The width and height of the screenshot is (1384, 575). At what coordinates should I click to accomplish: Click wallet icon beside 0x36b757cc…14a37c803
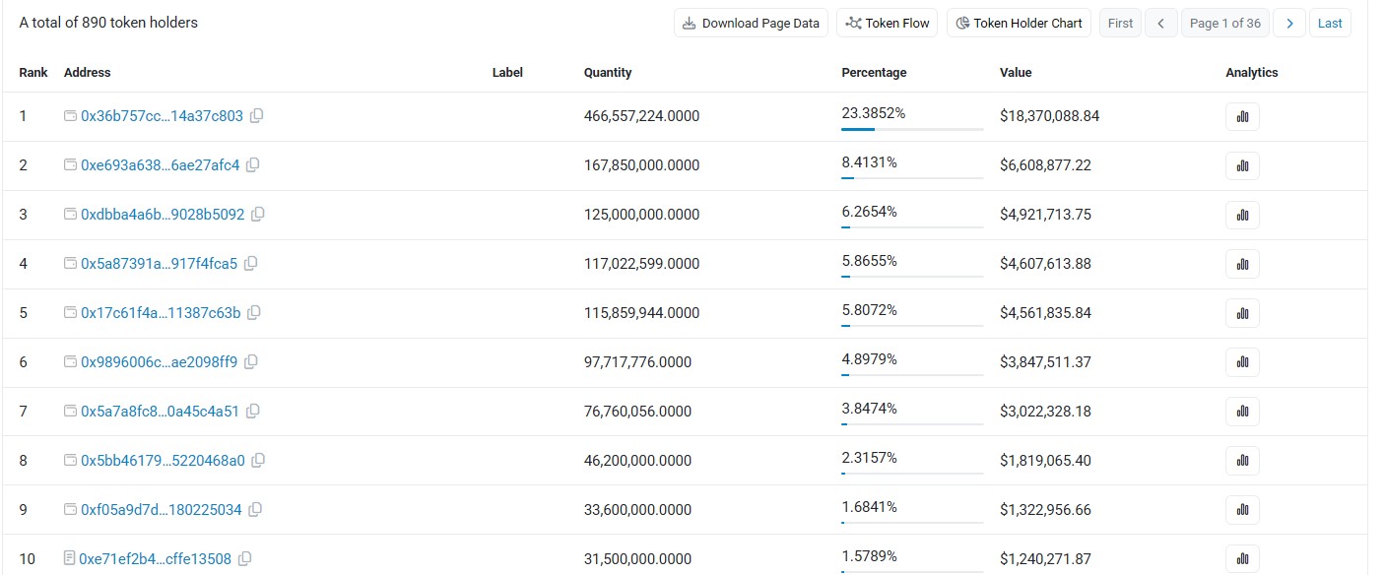[70, 116]
